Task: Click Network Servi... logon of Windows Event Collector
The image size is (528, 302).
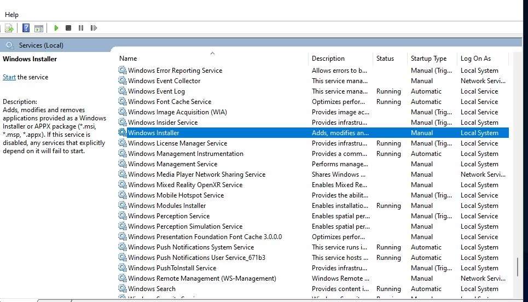Action: tap(483, 81)
